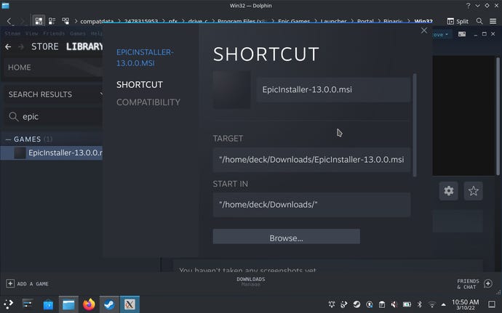502x313 pixels.
Task: Select the Compatibility tab
Action: click(x=148, y=102)
